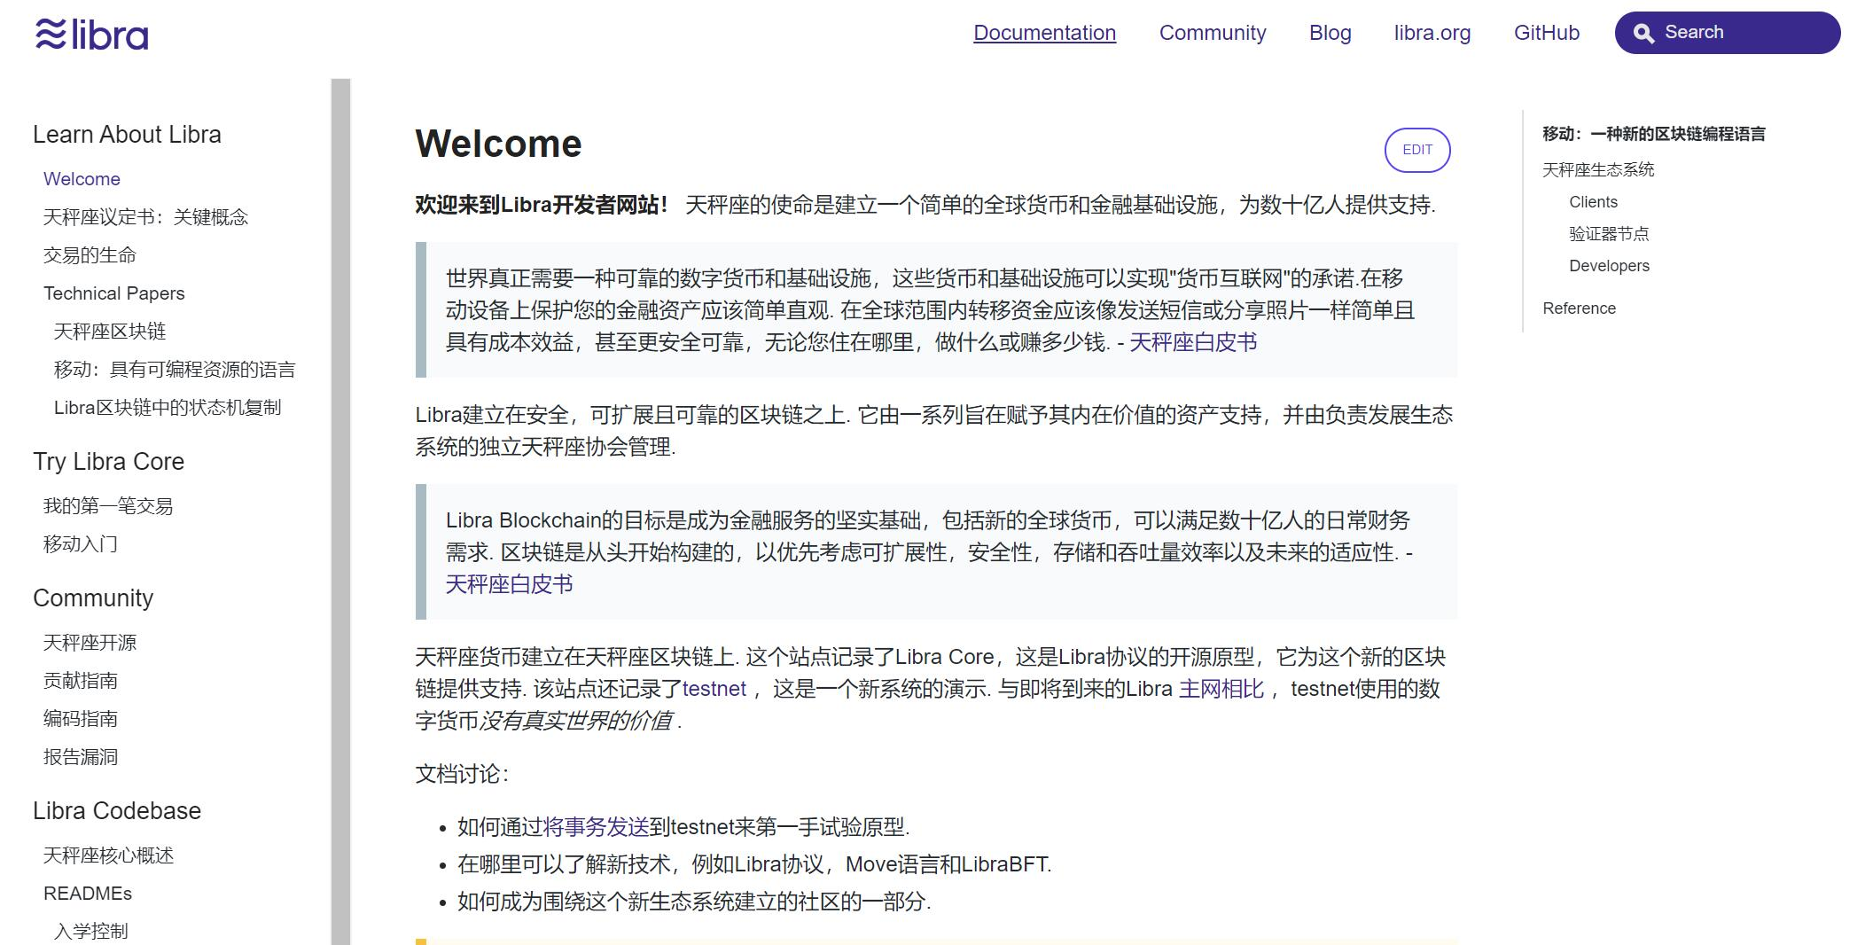This screenshot has height=945, width=1865.
Task: Open 入学控制 under READMEs
Action: click(x=90, y=932)
